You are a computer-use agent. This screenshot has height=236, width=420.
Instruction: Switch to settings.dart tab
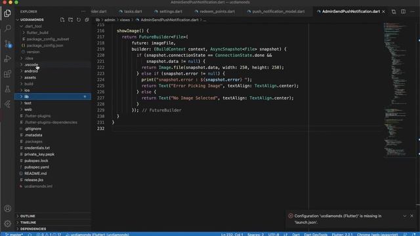click(x=168, y=12)
